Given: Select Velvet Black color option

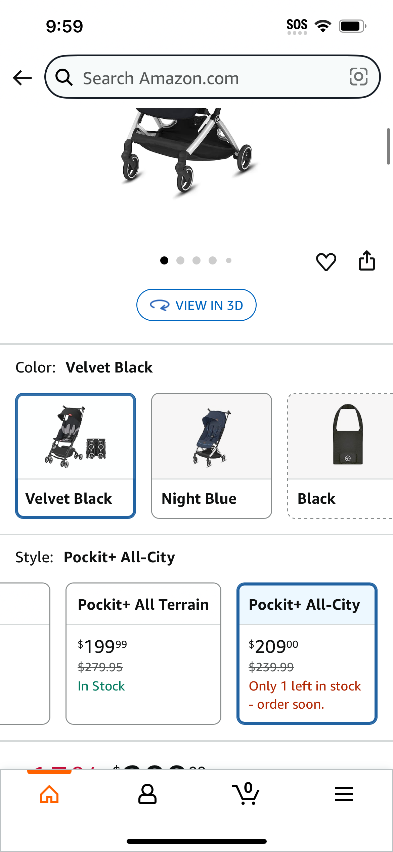Looking at the screenshot, I should coord(76,456).
